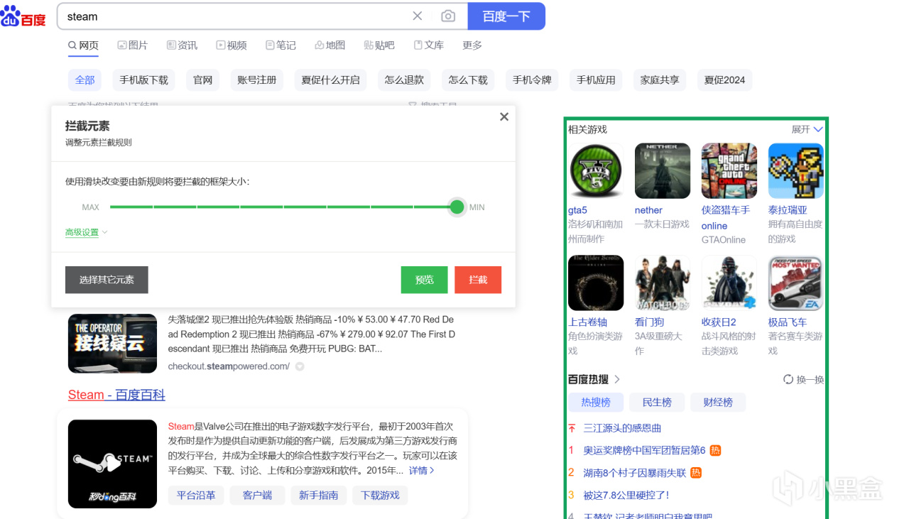Select the 怎么退款 filter chip
This screenshot has width=909, height=519.
coord(405,80)
